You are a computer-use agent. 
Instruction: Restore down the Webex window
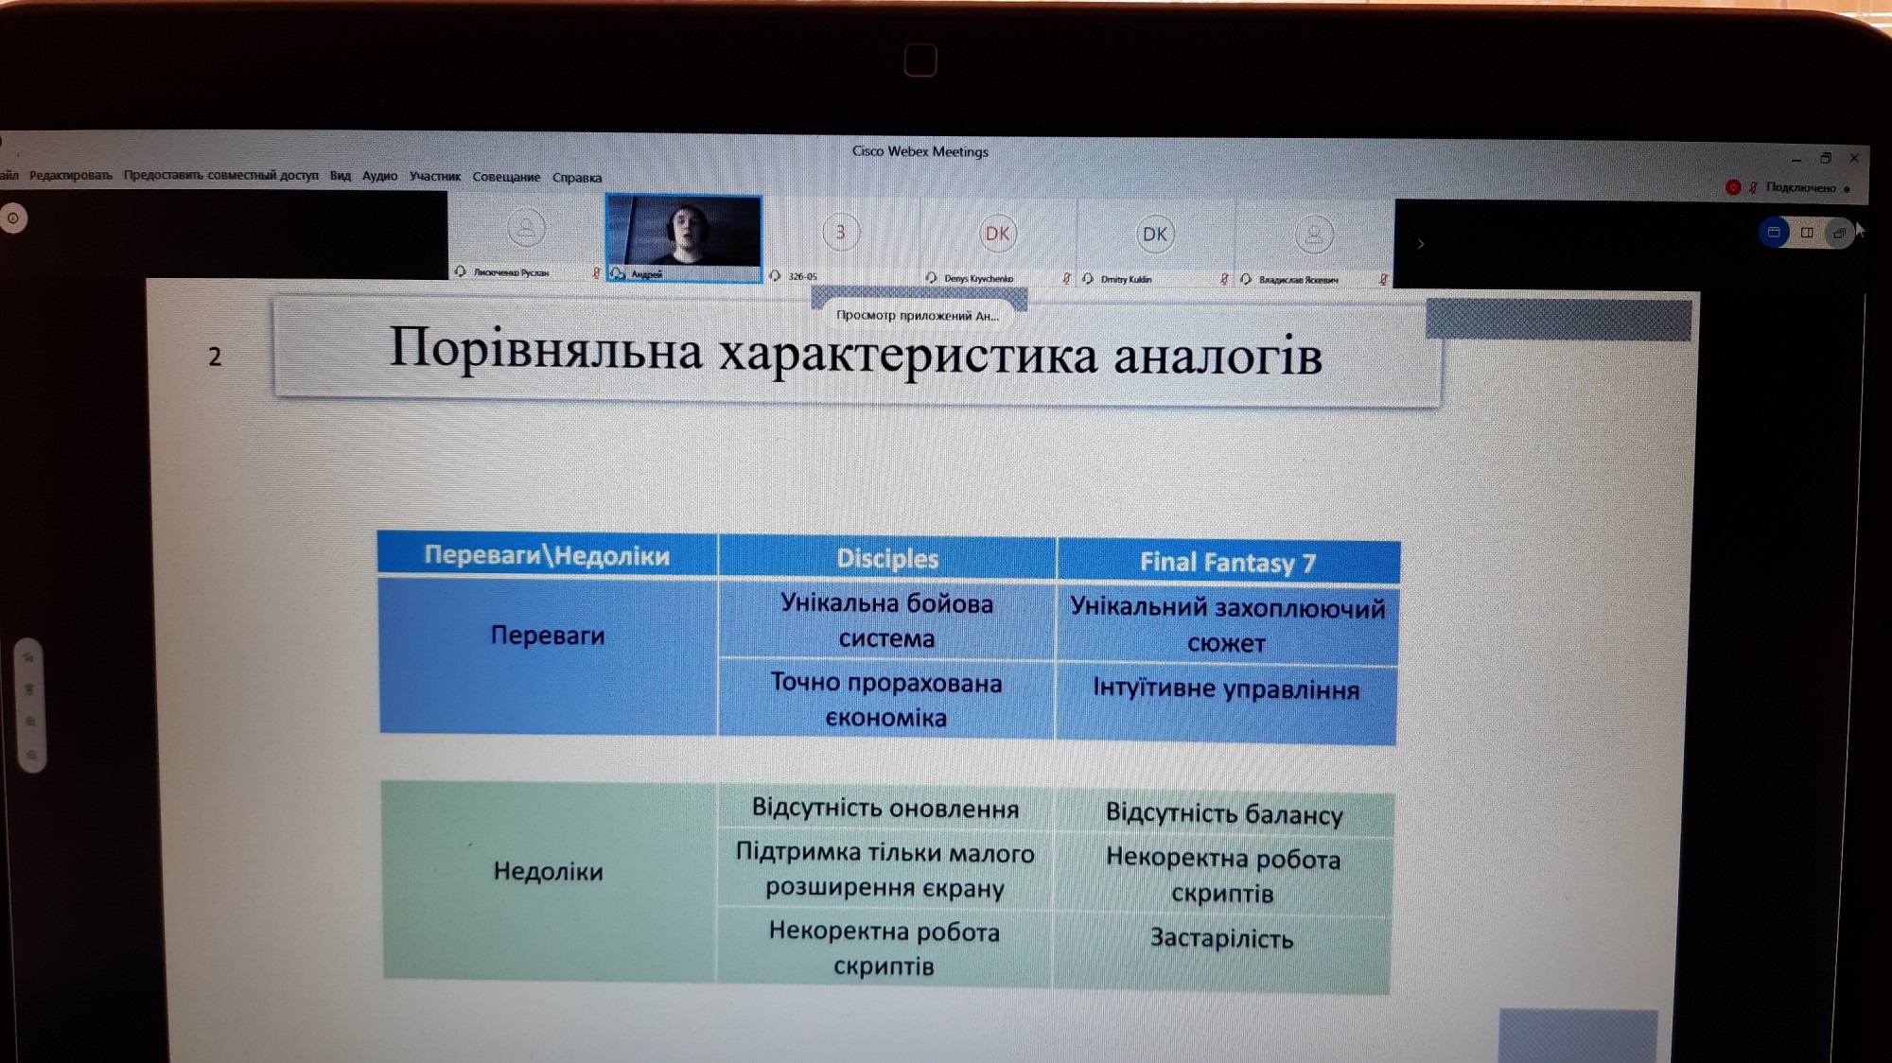pos(1825,158)
